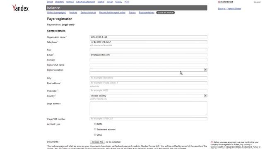265x149 pixels.
Task: Focus the Postcode input field
Action: click(x=148, y=91)
